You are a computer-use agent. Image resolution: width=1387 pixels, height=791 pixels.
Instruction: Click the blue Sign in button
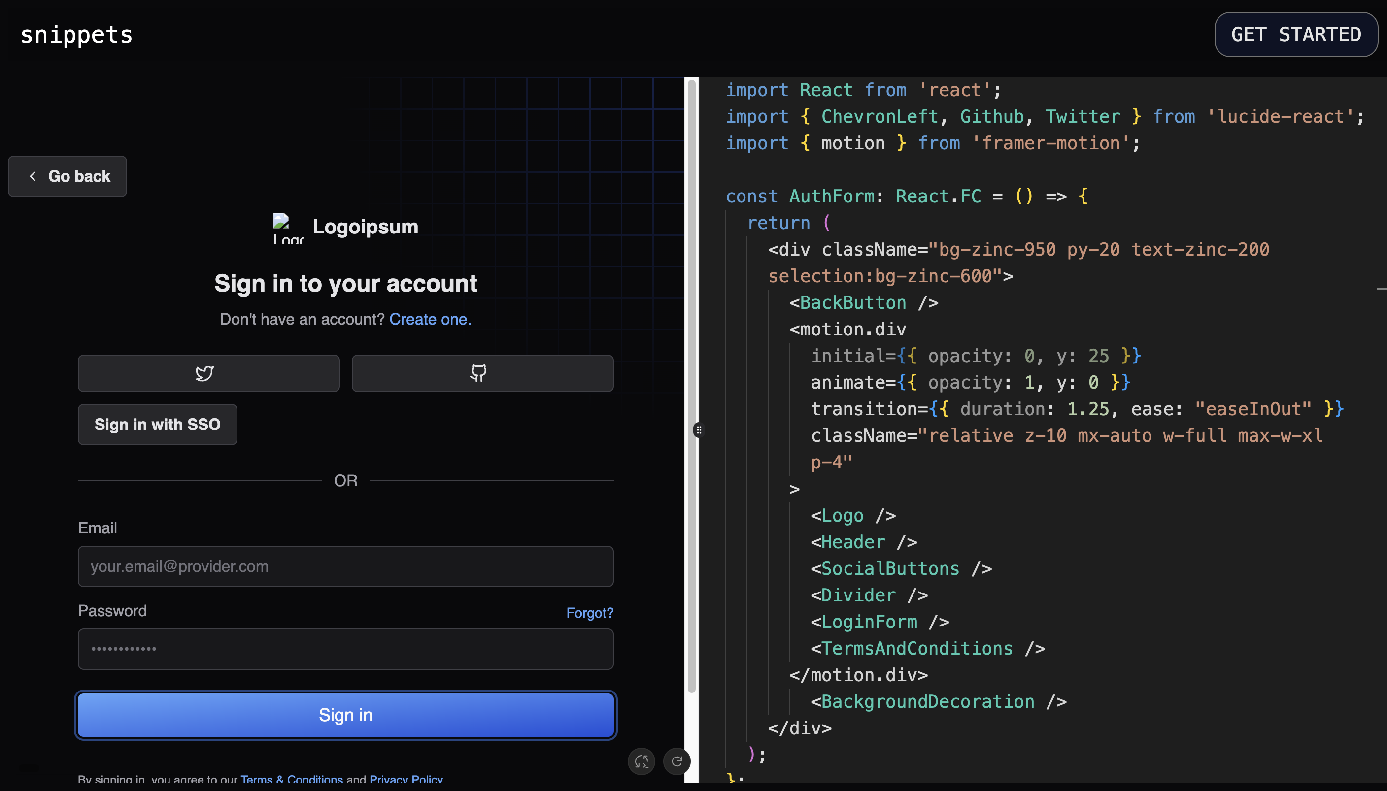pos(346,715)
